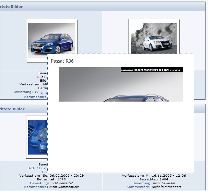Click the www.PASSATFORUM.com watermark banner

[151, 70]
